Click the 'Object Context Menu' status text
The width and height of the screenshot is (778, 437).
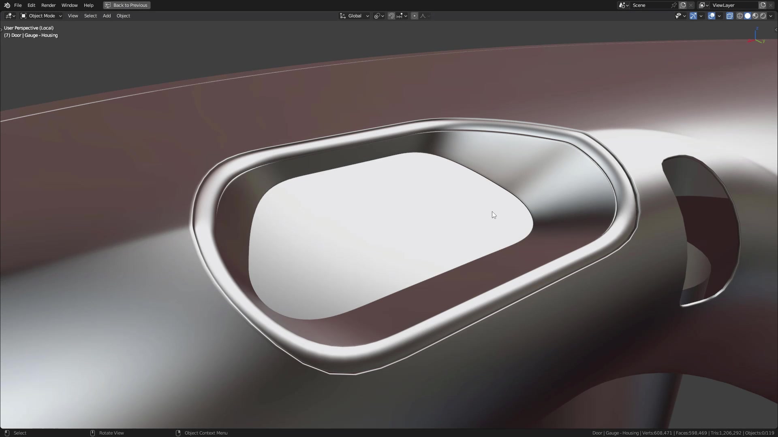tap(206, 433)
